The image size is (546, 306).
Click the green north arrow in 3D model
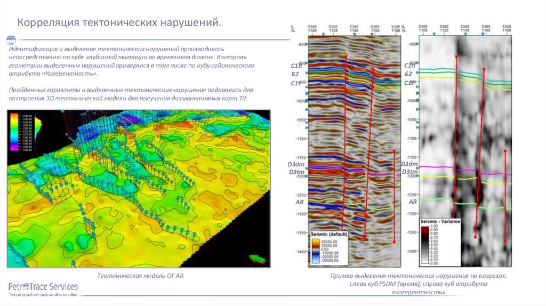pyautogui.click(x=257, y=259)
